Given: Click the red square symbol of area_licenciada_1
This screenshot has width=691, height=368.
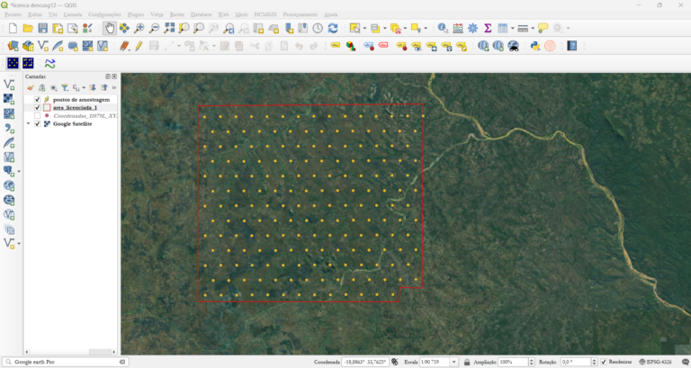Looking at the screenshot, I should pyautogui.click(x=47, y=108).
